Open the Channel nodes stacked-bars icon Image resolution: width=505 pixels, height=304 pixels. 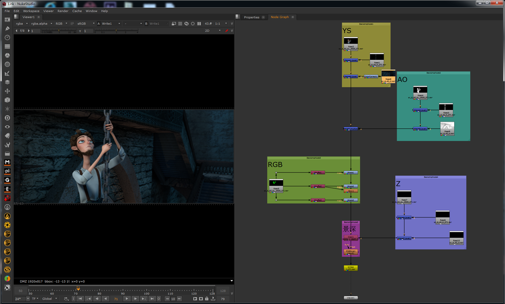(x=7, y=46)
